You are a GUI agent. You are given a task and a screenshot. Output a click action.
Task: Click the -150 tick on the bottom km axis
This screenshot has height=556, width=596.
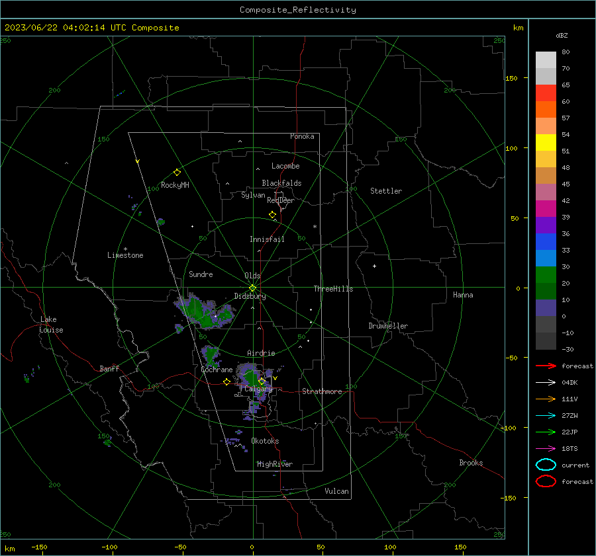coord(39,547)
